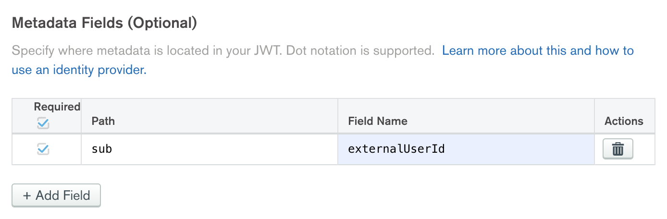
Task: Uncheck Required for the sub row
Action: [43, 149]
